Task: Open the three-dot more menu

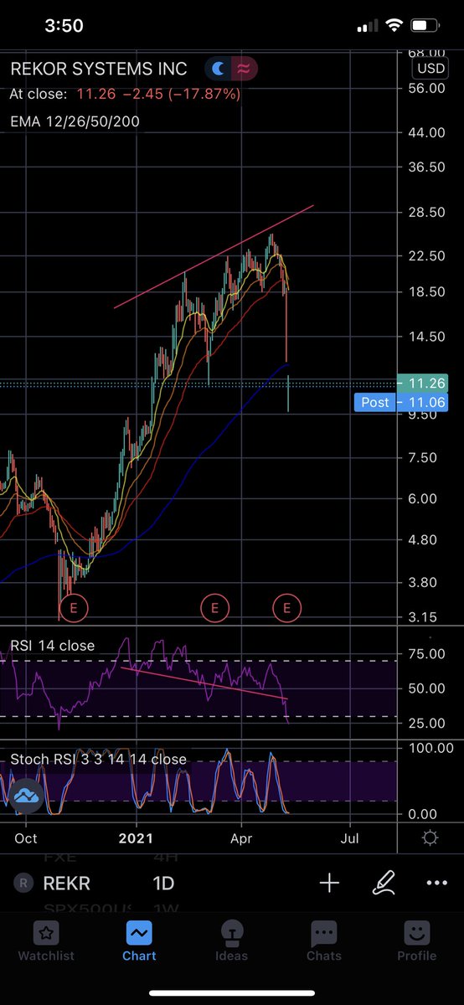Action: pos(436,883)
